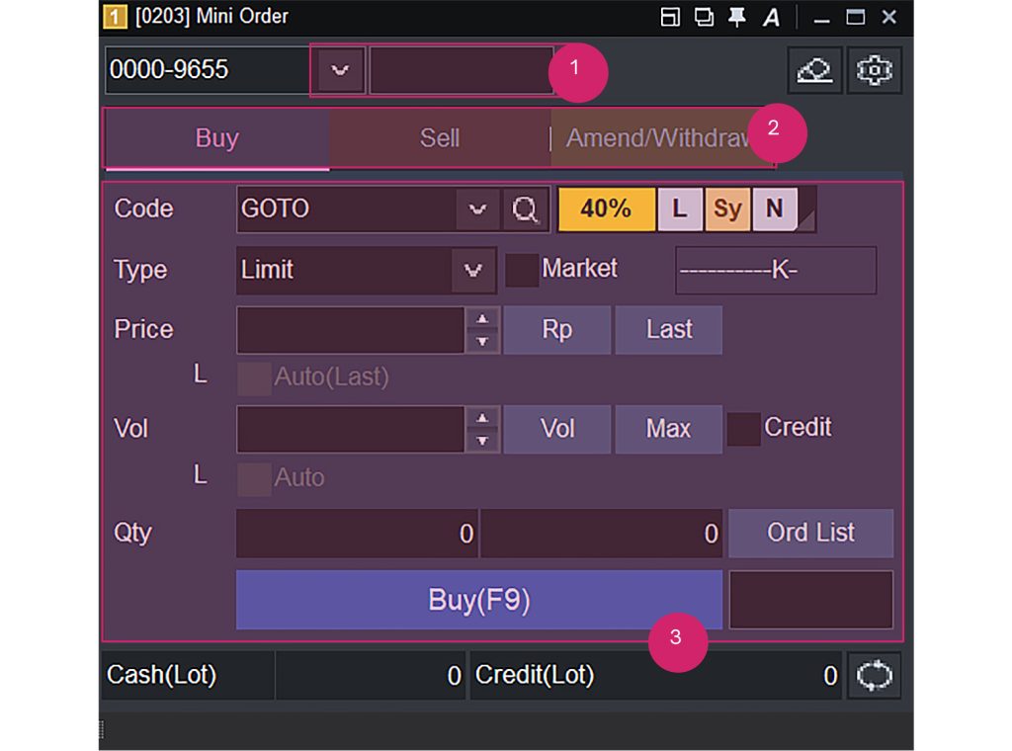Click the stock code search magnifier

[x=524, y=209]
